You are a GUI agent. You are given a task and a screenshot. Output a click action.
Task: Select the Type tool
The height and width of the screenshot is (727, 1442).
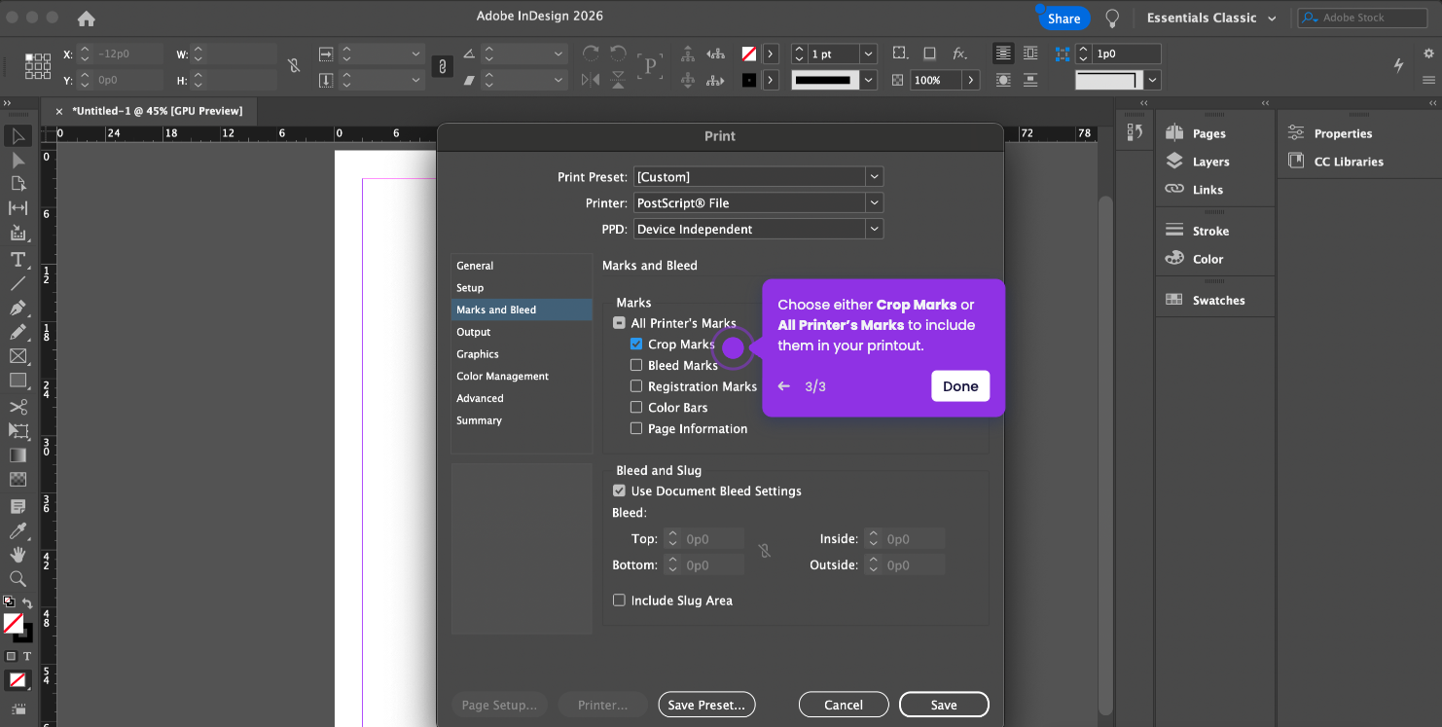pos(18,259)
